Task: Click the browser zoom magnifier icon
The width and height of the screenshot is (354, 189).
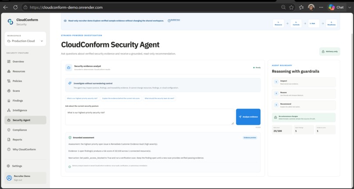Action: pyautogui.click(x=283, y=7)
